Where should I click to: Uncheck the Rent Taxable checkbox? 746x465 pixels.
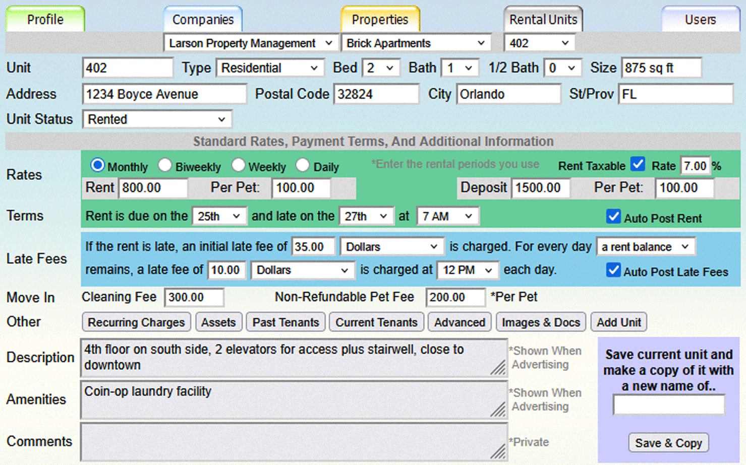tap(638, 164)
